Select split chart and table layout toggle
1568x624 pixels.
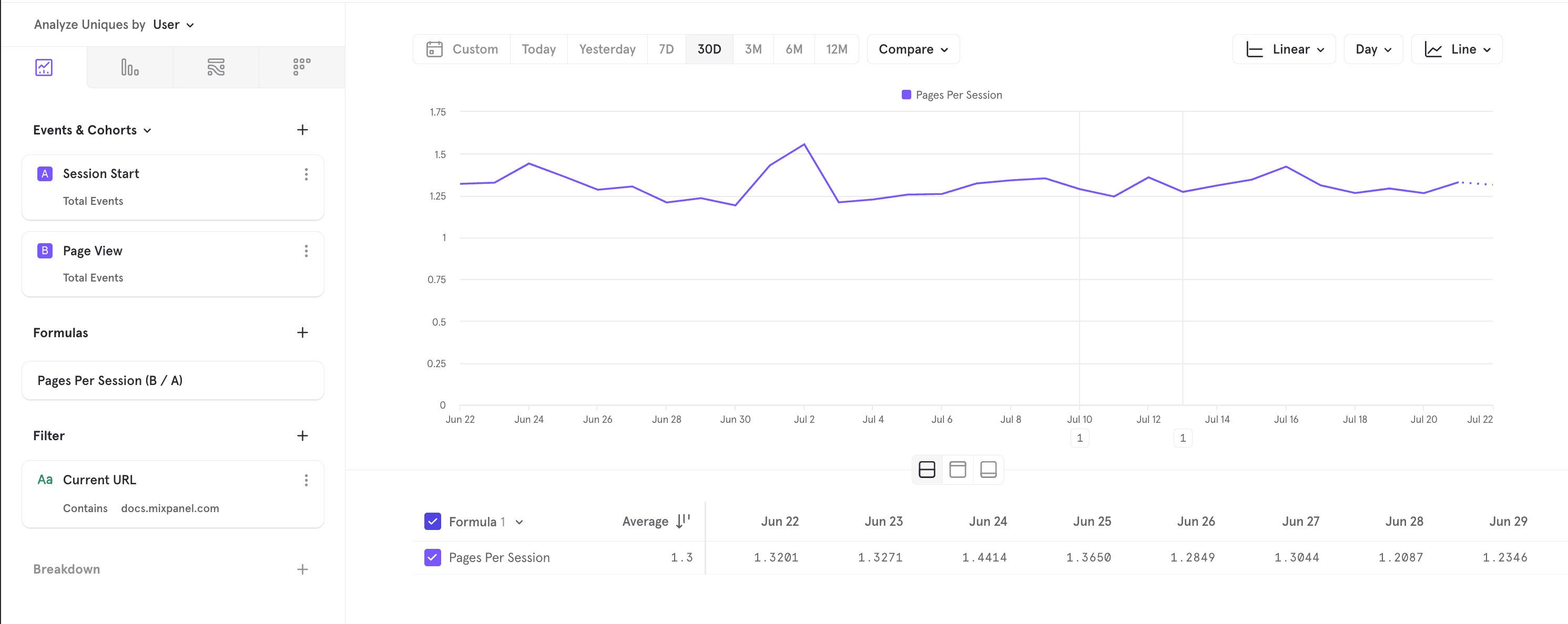coord(926,470)
